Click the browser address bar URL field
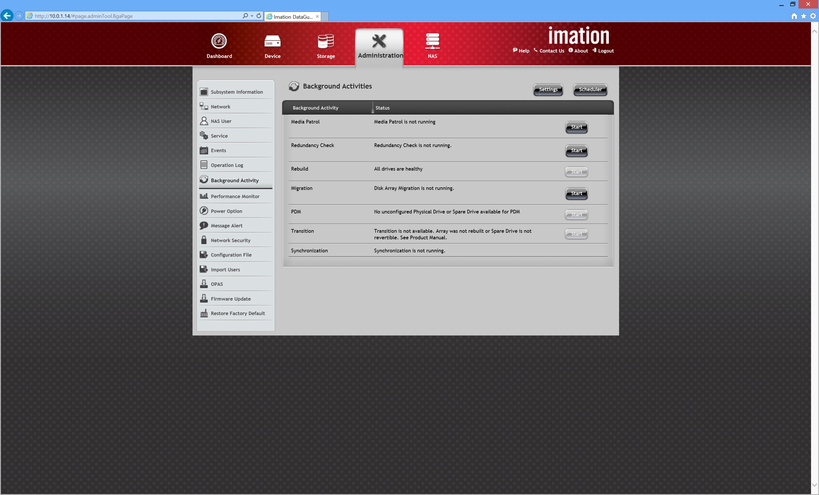Image resolution: width=819 pixels, height=495 pixels. point(133,16)
